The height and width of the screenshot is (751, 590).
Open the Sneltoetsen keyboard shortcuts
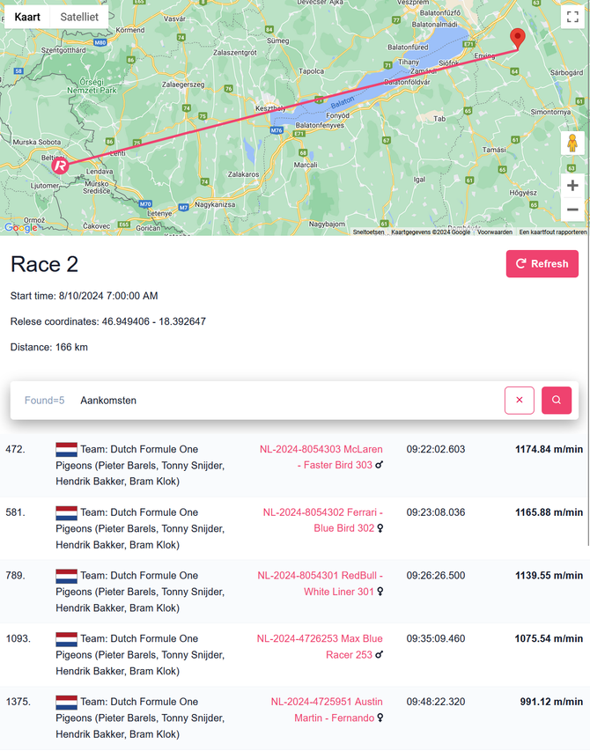click(368, 232)
